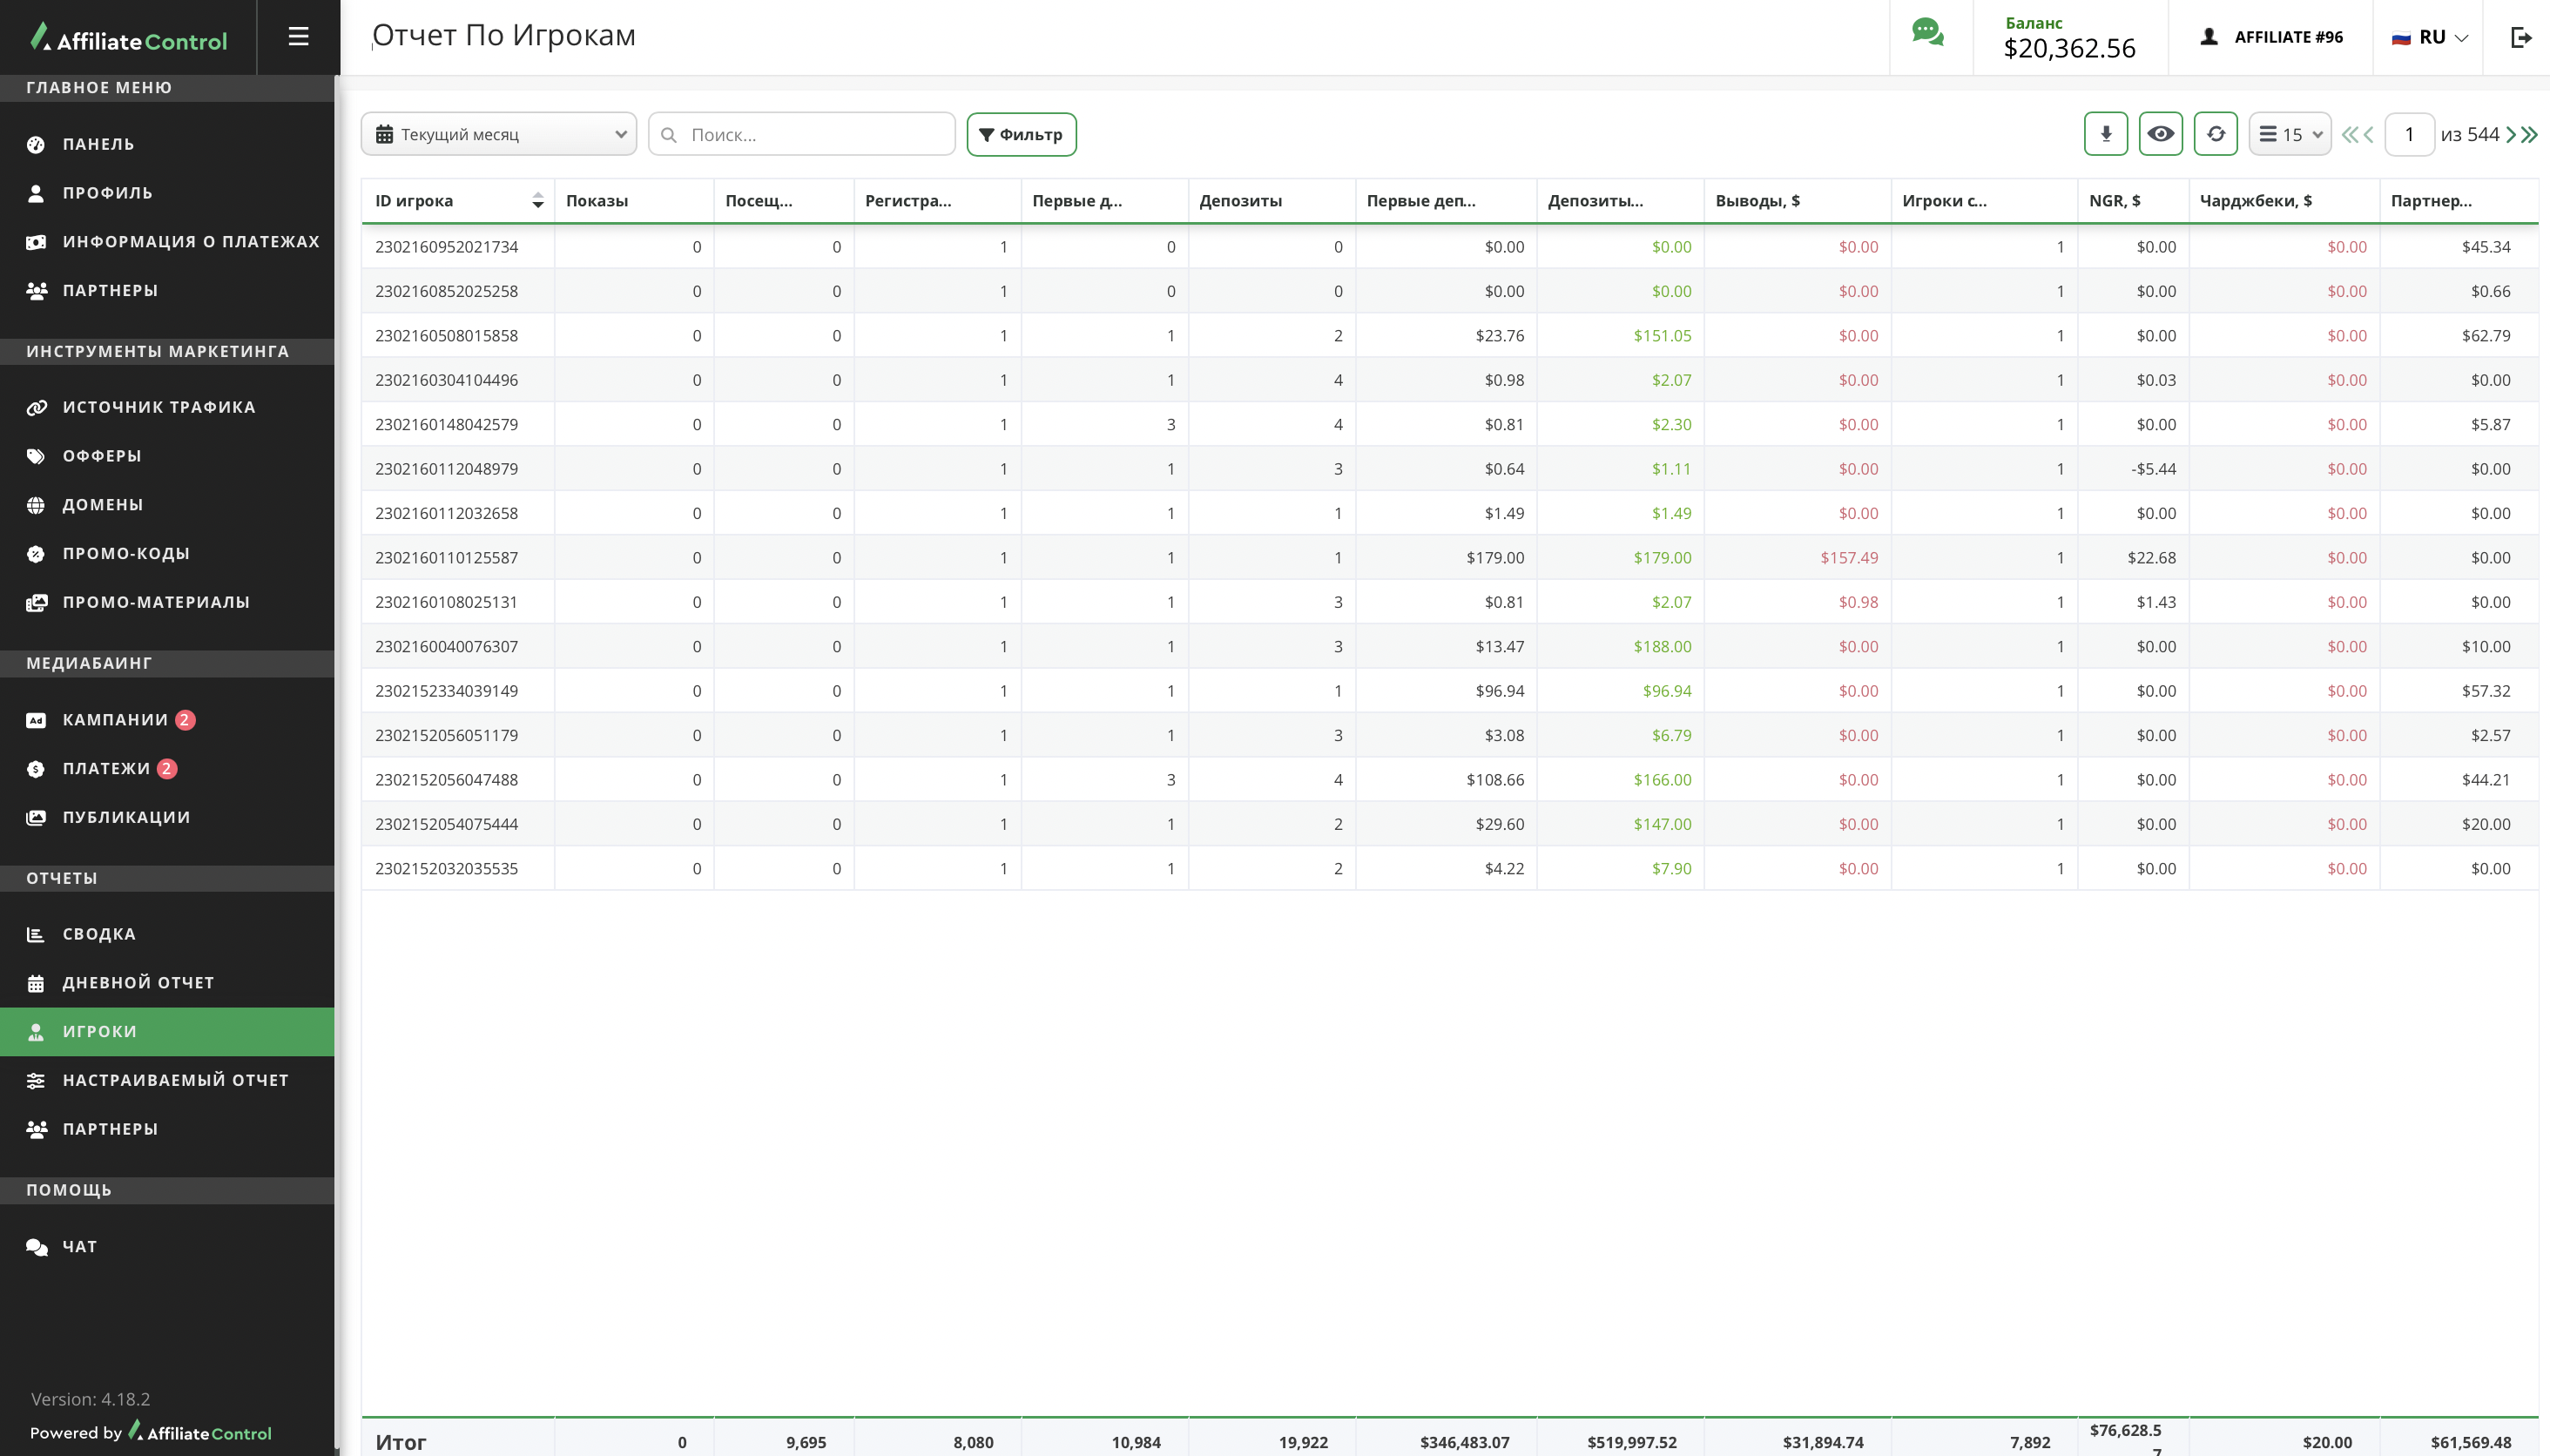Go to first page double arrow
Image resolution: width=2550 pixels, height=1456 pixels.
pos(2348,134)
